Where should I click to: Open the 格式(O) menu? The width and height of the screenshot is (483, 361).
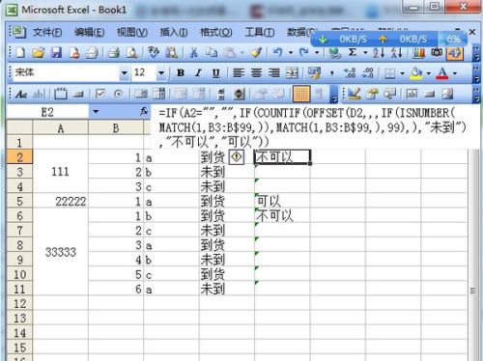click(215, 32)
